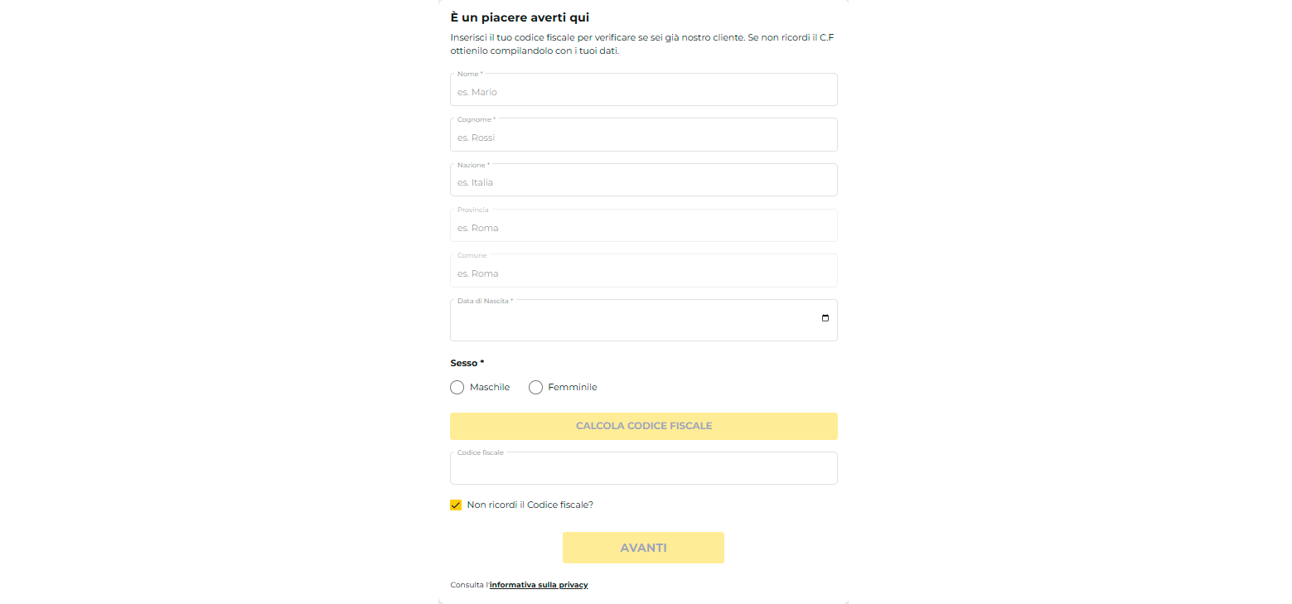
Task: Click the Femminile label text
Action: 573,387
